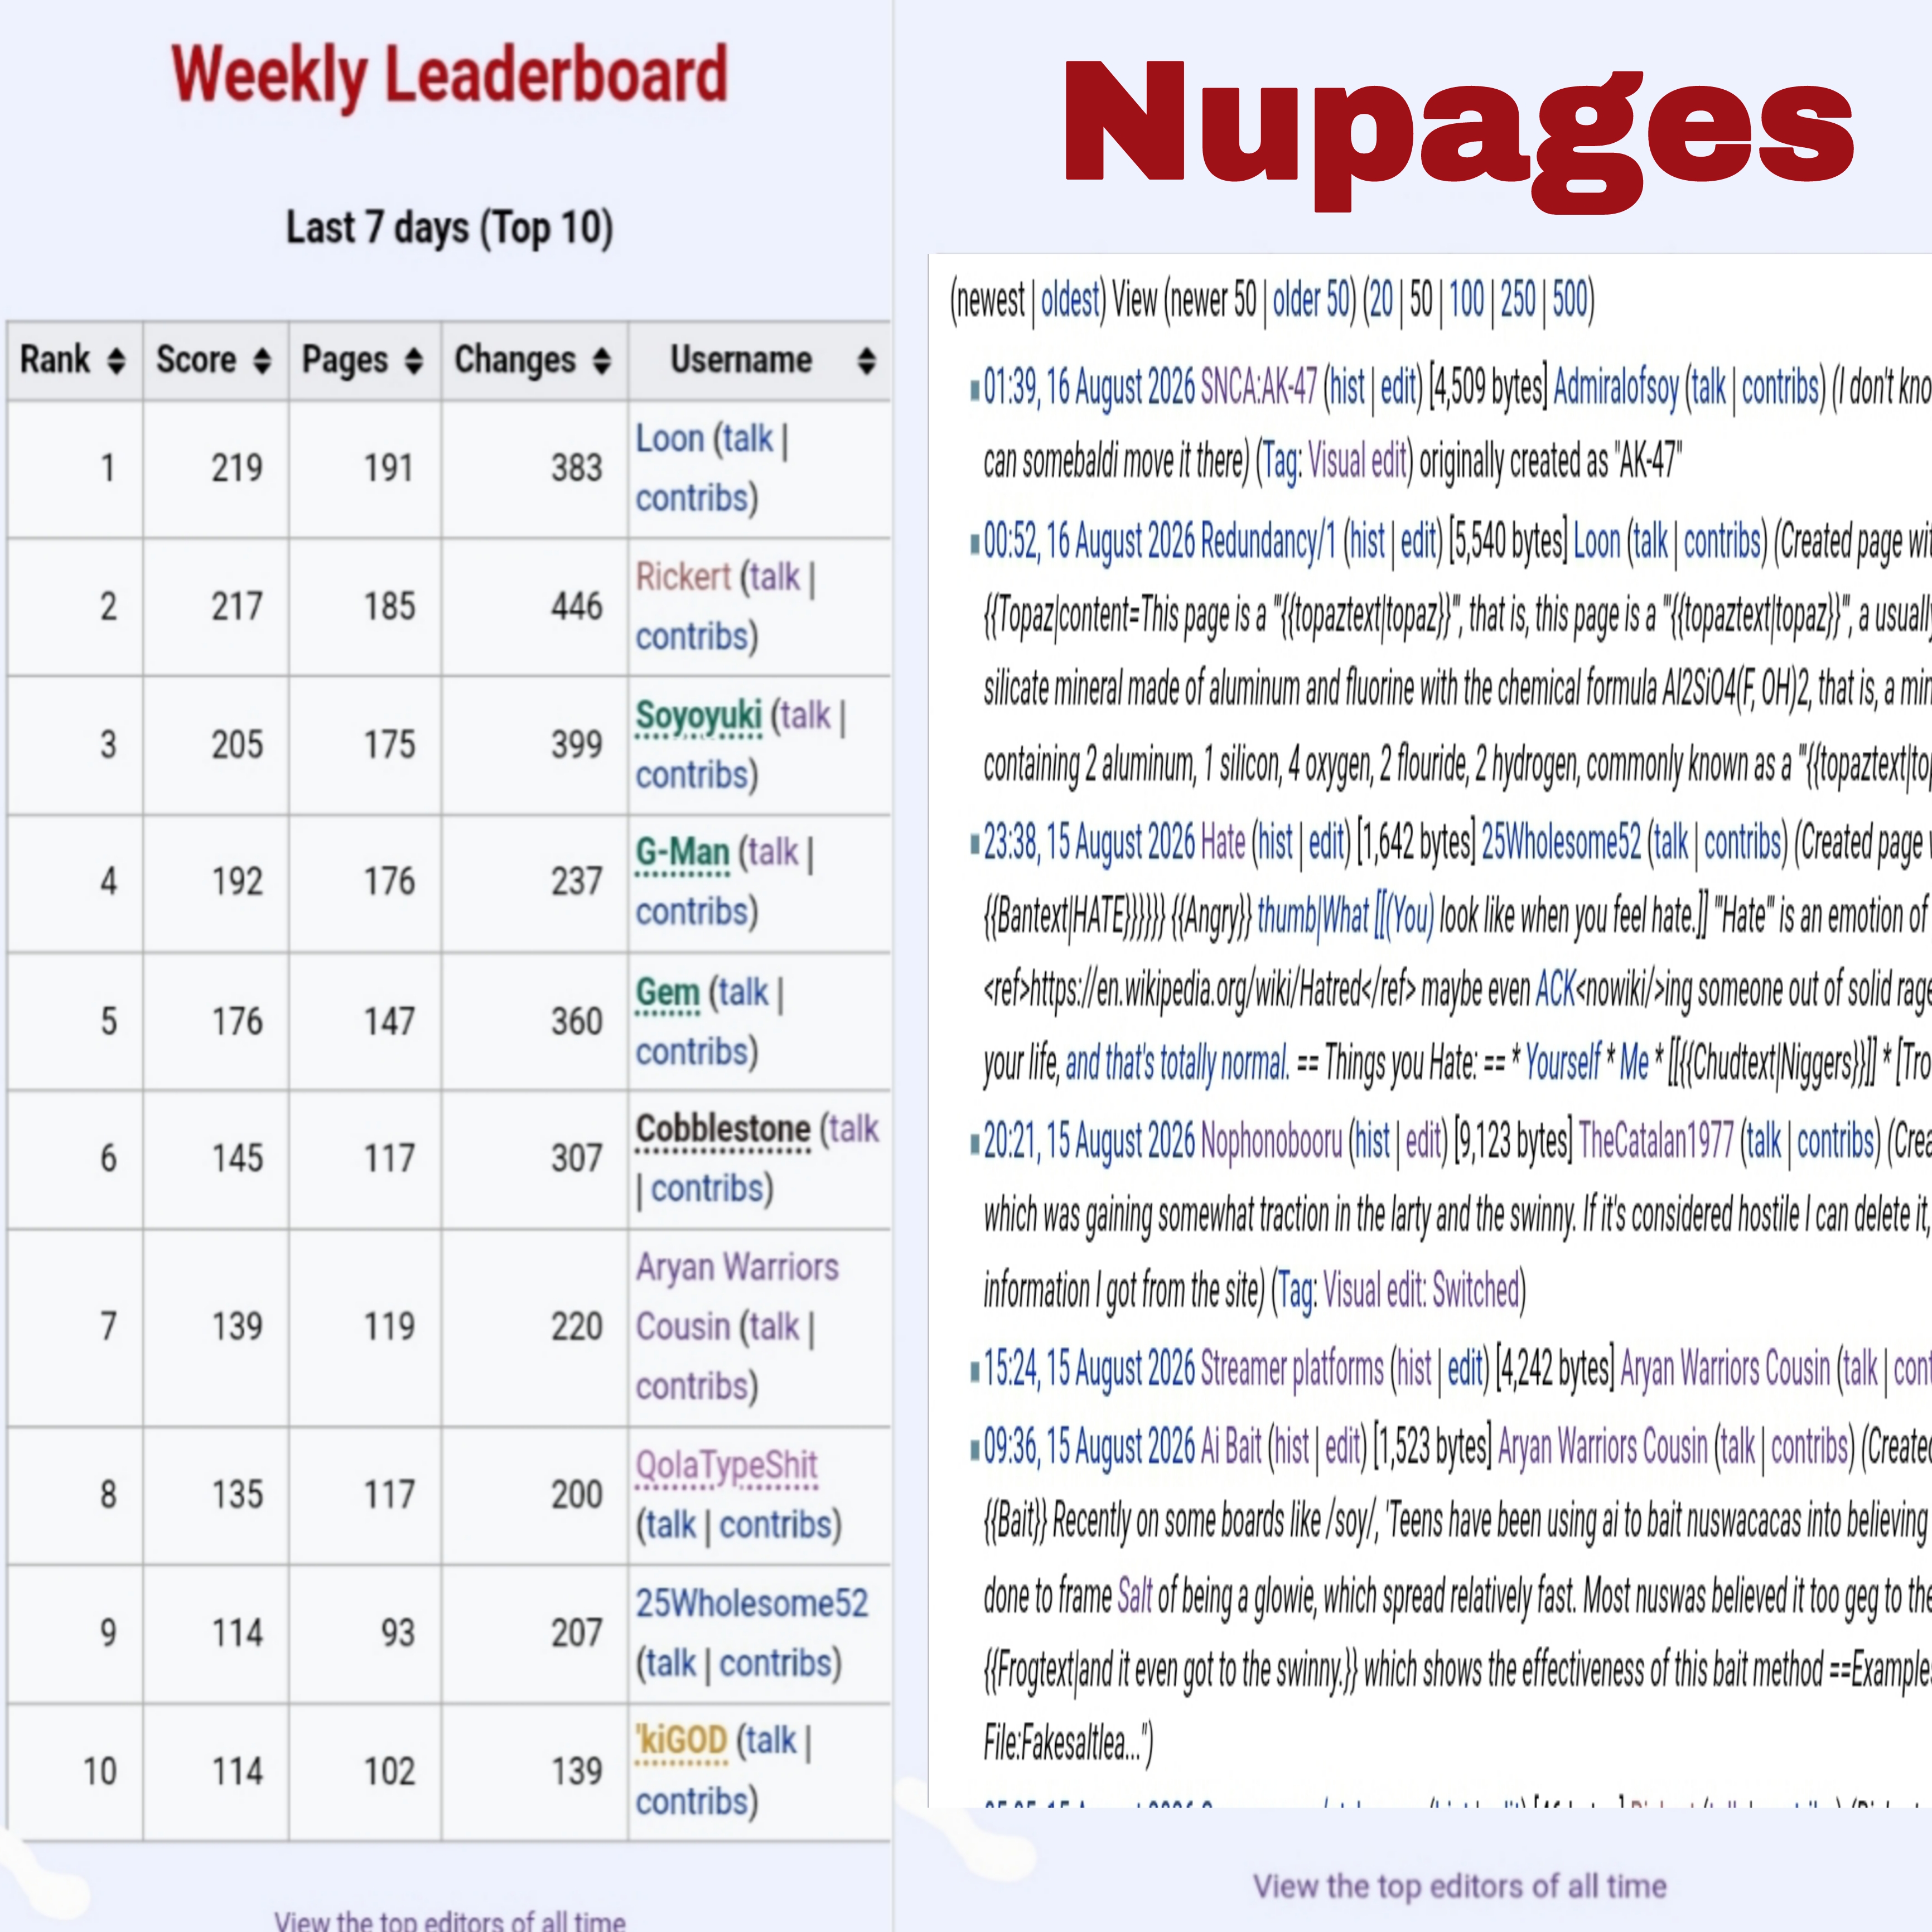This screenshot has height=1932, width=1932.
Task: View hist for Redundancy/1
Action: [x=1367, y=541]
